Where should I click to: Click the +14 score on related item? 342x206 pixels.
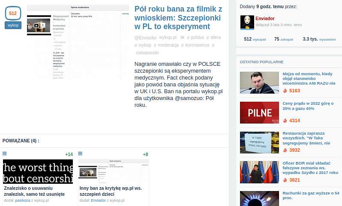[69, 154]
